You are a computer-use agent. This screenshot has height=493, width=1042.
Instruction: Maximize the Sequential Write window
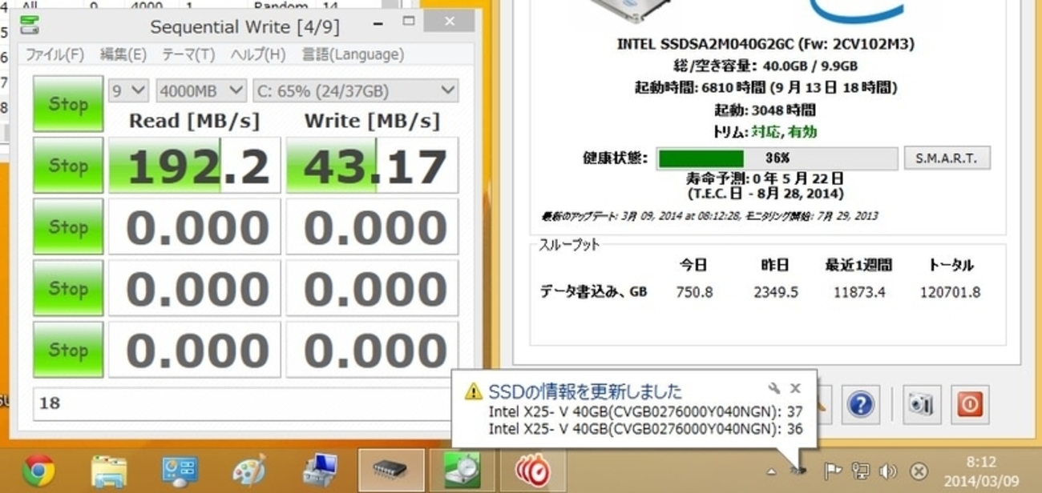408,21
